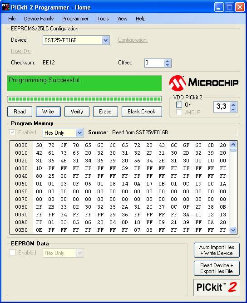
Task: Click the Verify button
Action: (x=77, y=112)
